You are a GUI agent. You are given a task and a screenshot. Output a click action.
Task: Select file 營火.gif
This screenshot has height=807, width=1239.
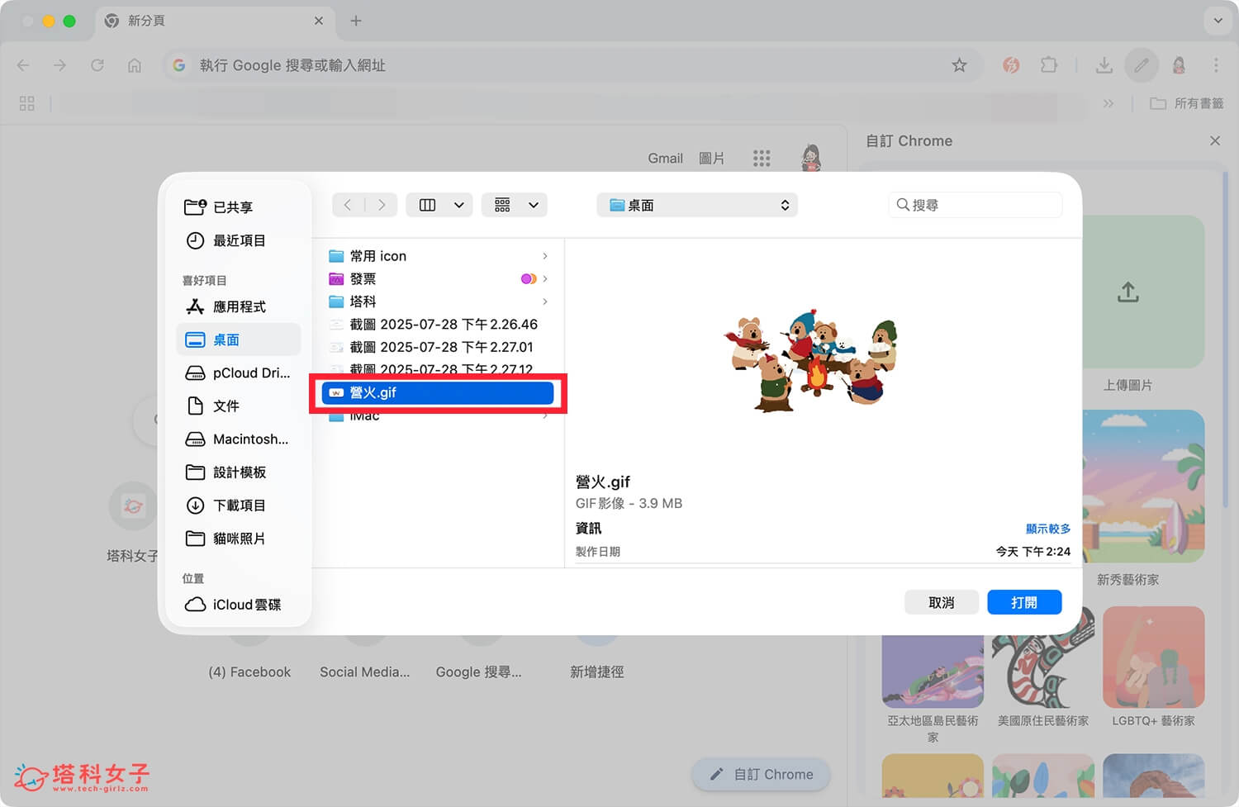coord(438,393)
